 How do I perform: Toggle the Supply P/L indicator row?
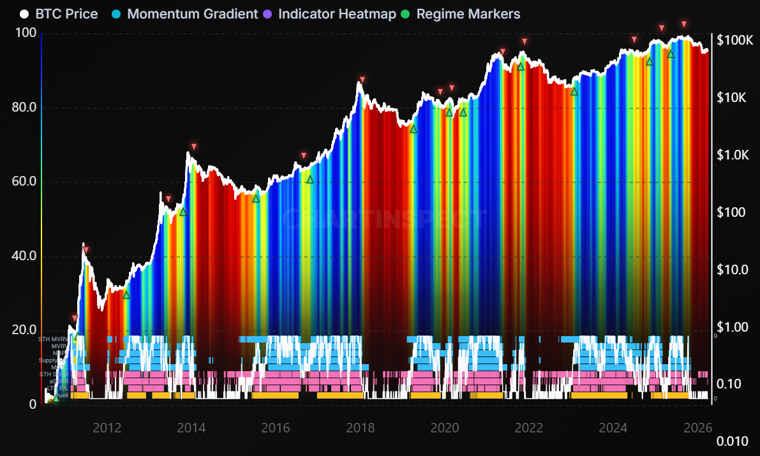coord(53,360)
